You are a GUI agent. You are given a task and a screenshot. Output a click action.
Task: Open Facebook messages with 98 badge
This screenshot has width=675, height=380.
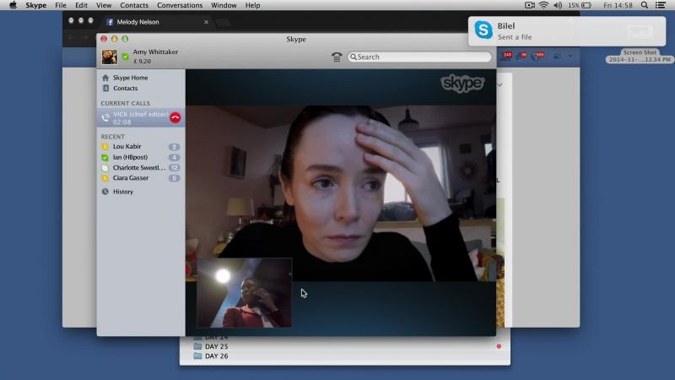(x=521, y=56)
